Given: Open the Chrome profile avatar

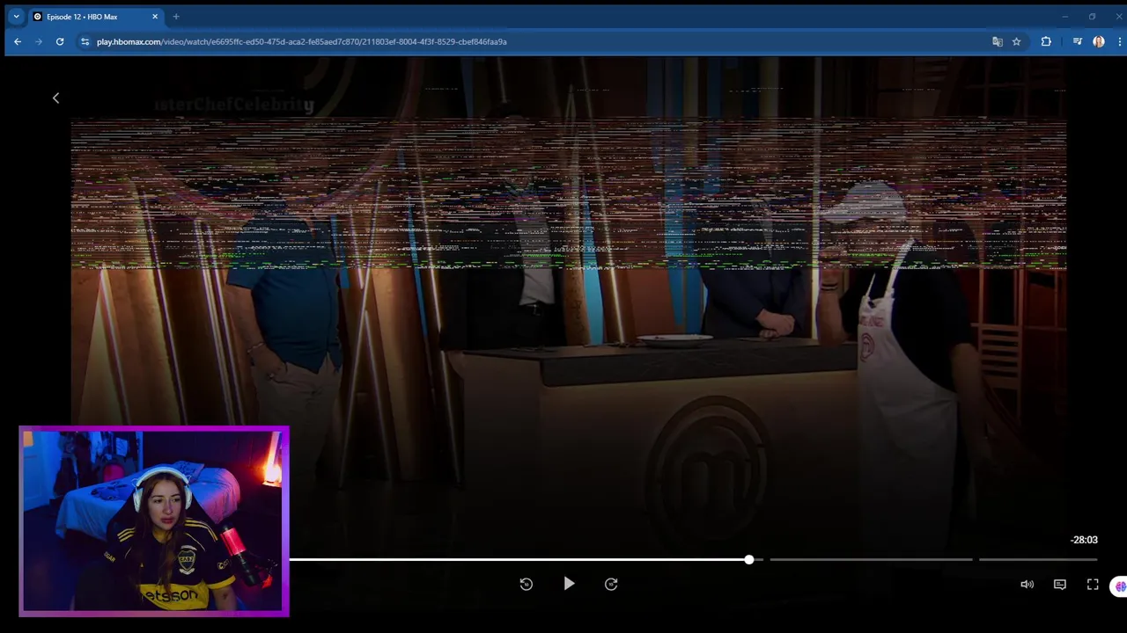Looking at the screenshot, I should click(1099, 41).
